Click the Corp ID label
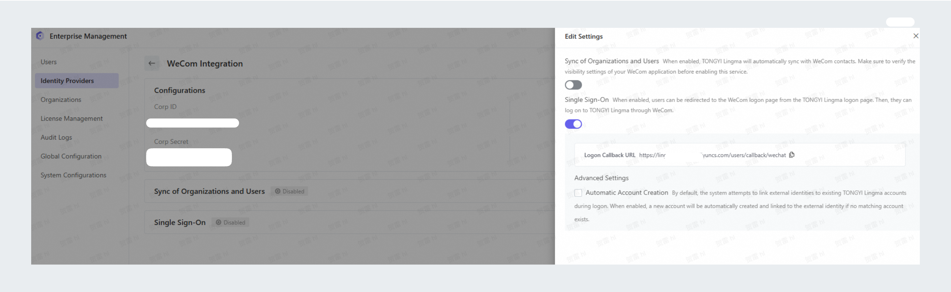The width and height of the screenshot is (951, 292). (165, 107)
